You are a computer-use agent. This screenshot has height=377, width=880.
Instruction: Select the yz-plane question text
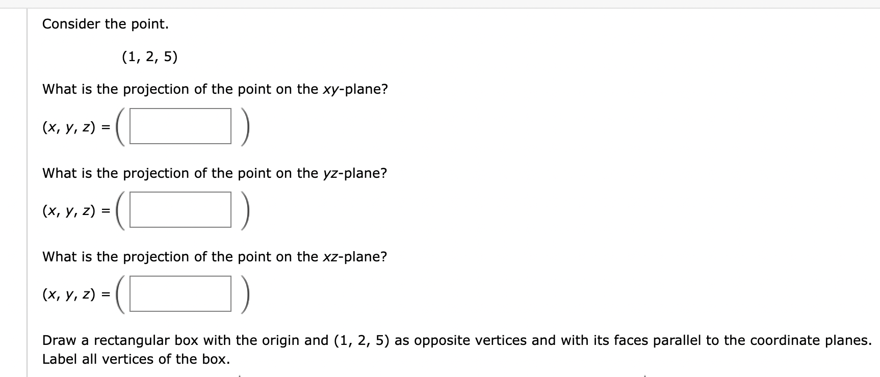click(x=214, y=173)
